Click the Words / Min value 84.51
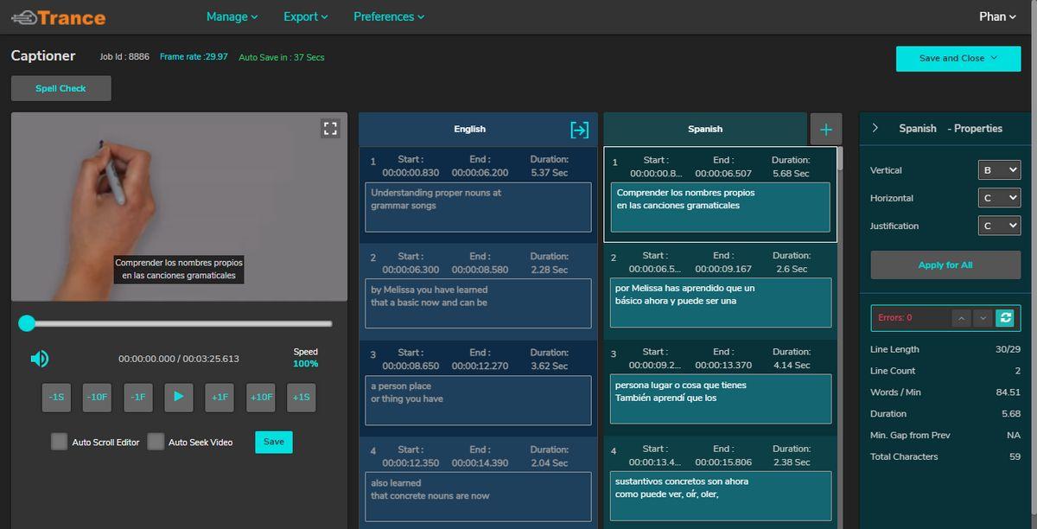Image resolution: width=1037 pixels, height=529 pixels. click(1008, 392)
